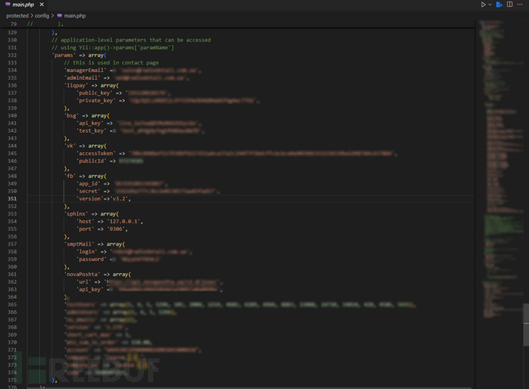This screenshot has width=529, height=389.
Task: Click the PHP file icon in the main.php tab
Action: tap(7, 5)
